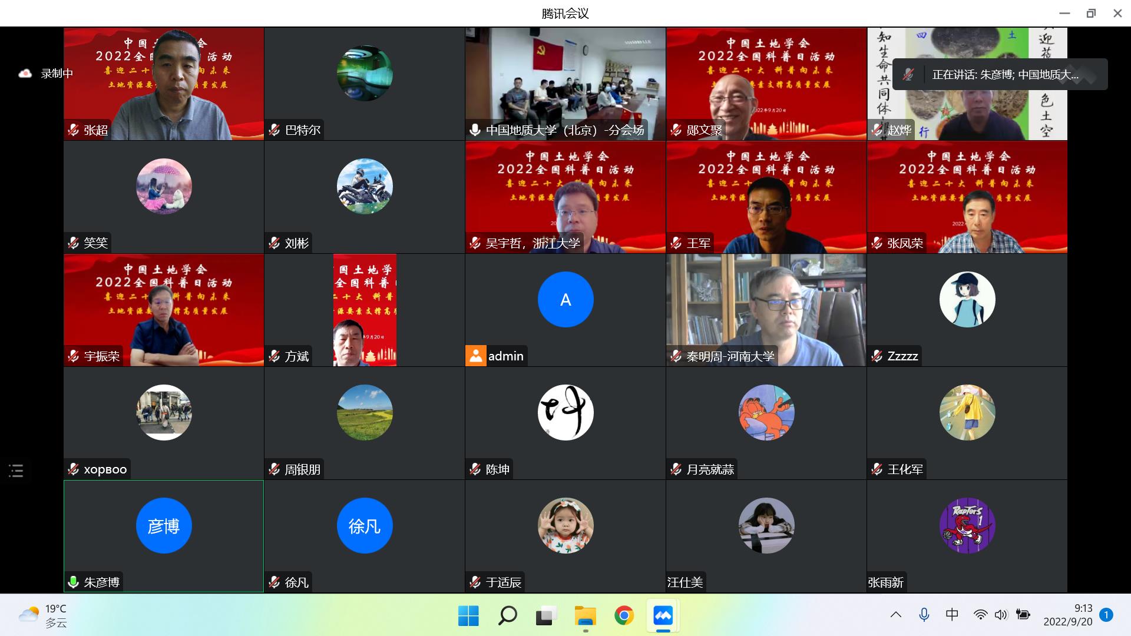Click the 腾讯会议 window title
The width and height of the screenshot is (1131, 636).
click(x=565, y=14)
